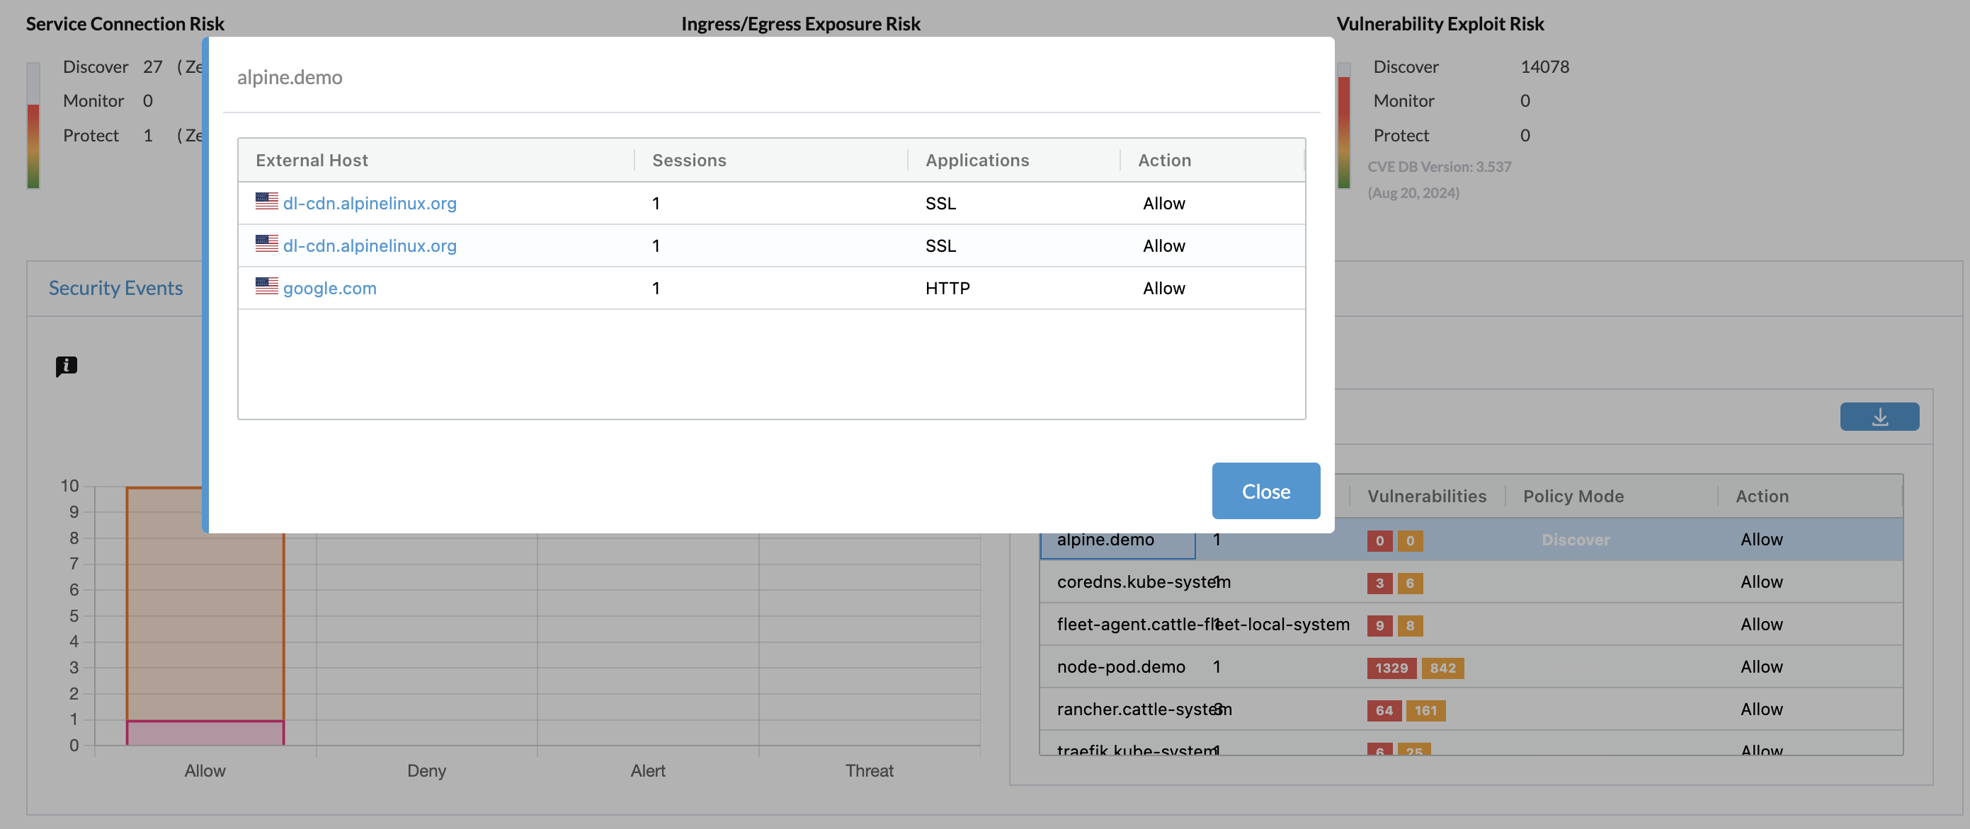This screenshot has height=829, width=1970.
Task: Click US flag icon beside google.com
Action: 266,286
